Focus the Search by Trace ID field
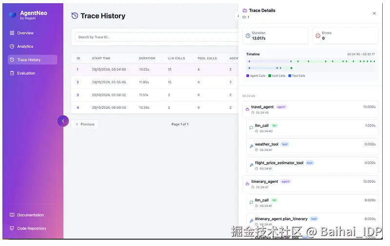Viewport: 390px width, 246px height. [156, 37]
